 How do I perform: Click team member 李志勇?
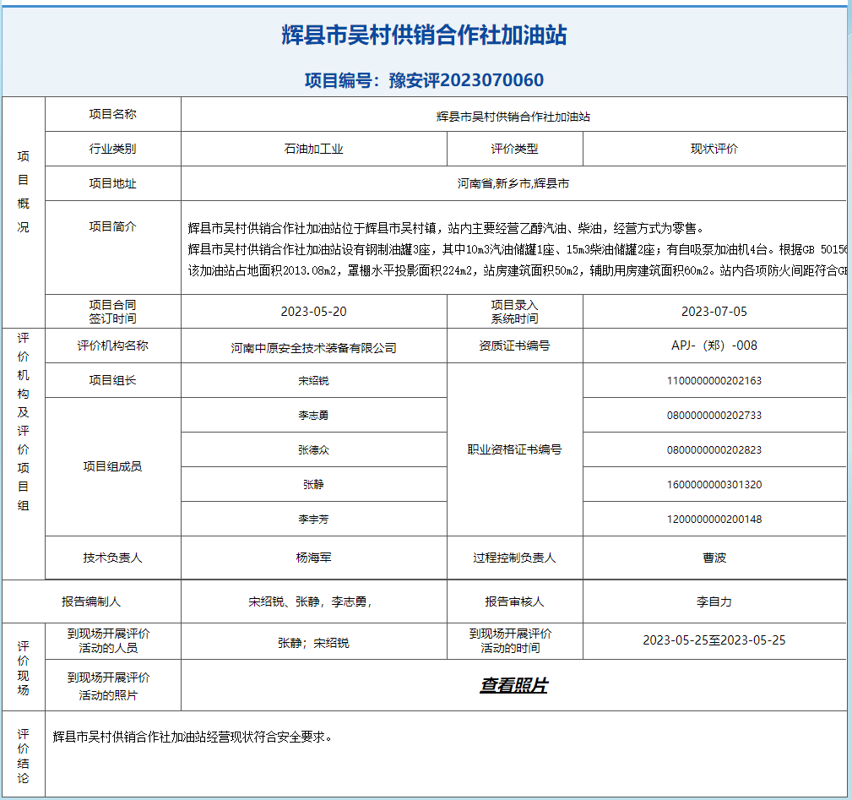313,416
